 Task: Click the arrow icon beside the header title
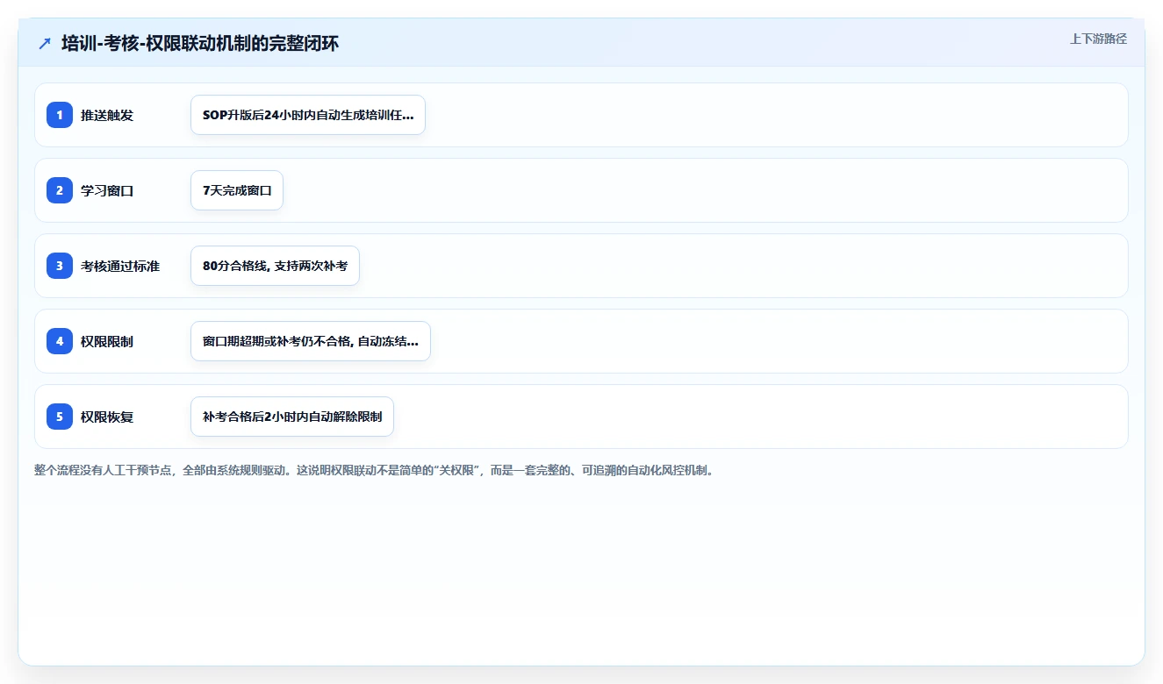[x=45, y=44]
